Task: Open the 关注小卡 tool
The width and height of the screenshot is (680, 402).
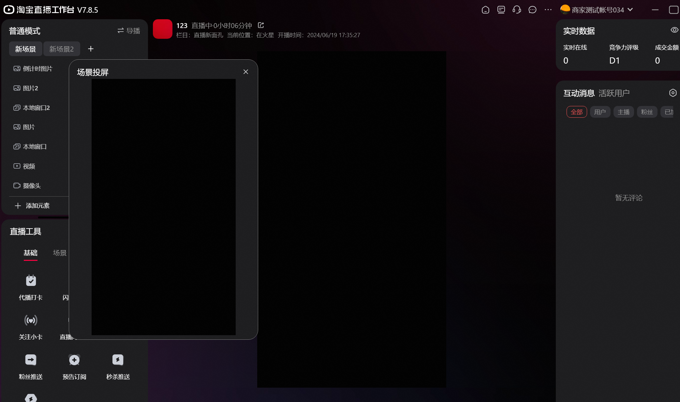Action: click(x=31, y=327)
